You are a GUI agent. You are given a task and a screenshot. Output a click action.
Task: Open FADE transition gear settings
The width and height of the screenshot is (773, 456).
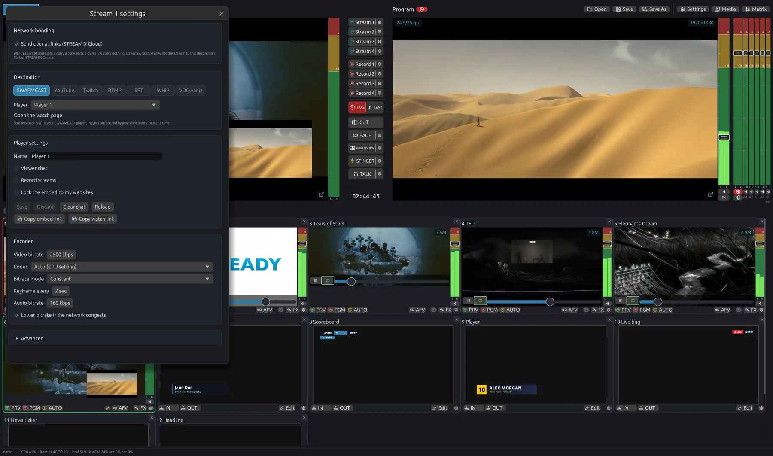(x=380, y=135)
